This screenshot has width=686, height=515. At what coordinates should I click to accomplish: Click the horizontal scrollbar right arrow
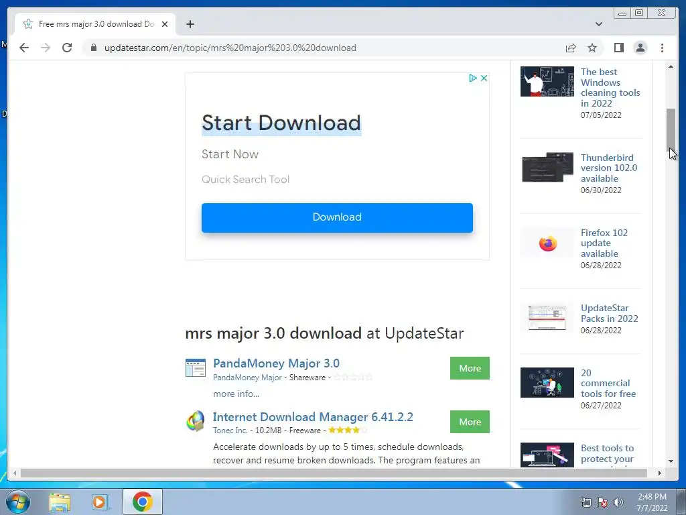[x=659, y=473]
